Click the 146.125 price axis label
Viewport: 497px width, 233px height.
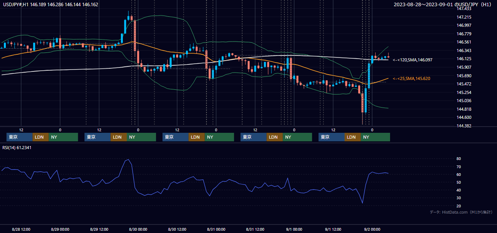coord(464,59)
